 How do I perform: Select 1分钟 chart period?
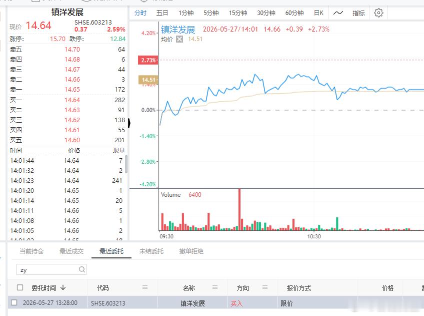coord(186,13)
